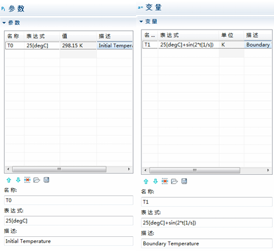Image resolution: width=274 pixels, height=251 pixels.
Task: Click the 单位 column header
Action: tap(231, 35)
